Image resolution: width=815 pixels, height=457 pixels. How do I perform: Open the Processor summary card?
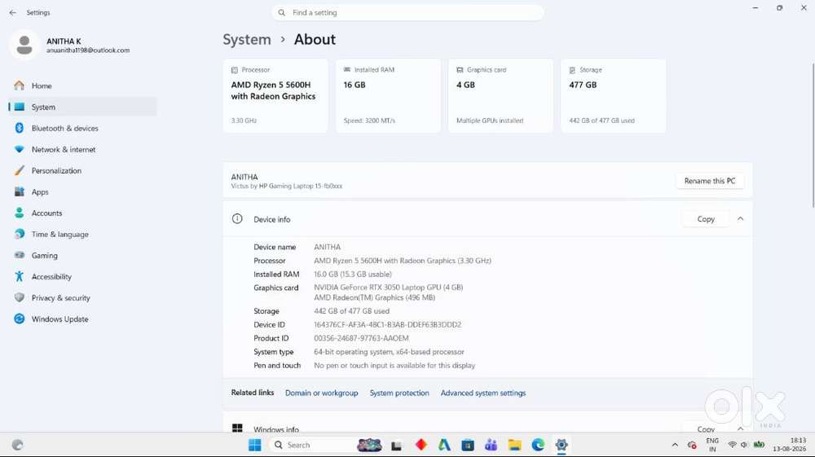pos(275,95)
